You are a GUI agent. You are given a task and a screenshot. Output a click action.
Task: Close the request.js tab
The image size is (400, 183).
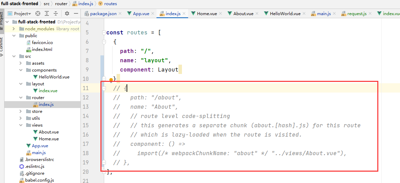tap(370, 13)
